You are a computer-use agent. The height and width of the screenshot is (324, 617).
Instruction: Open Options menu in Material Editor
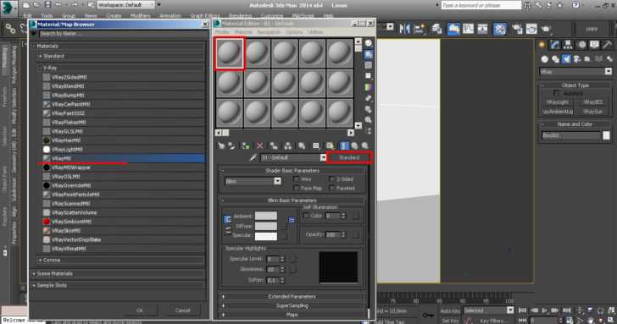click(294, 32)
